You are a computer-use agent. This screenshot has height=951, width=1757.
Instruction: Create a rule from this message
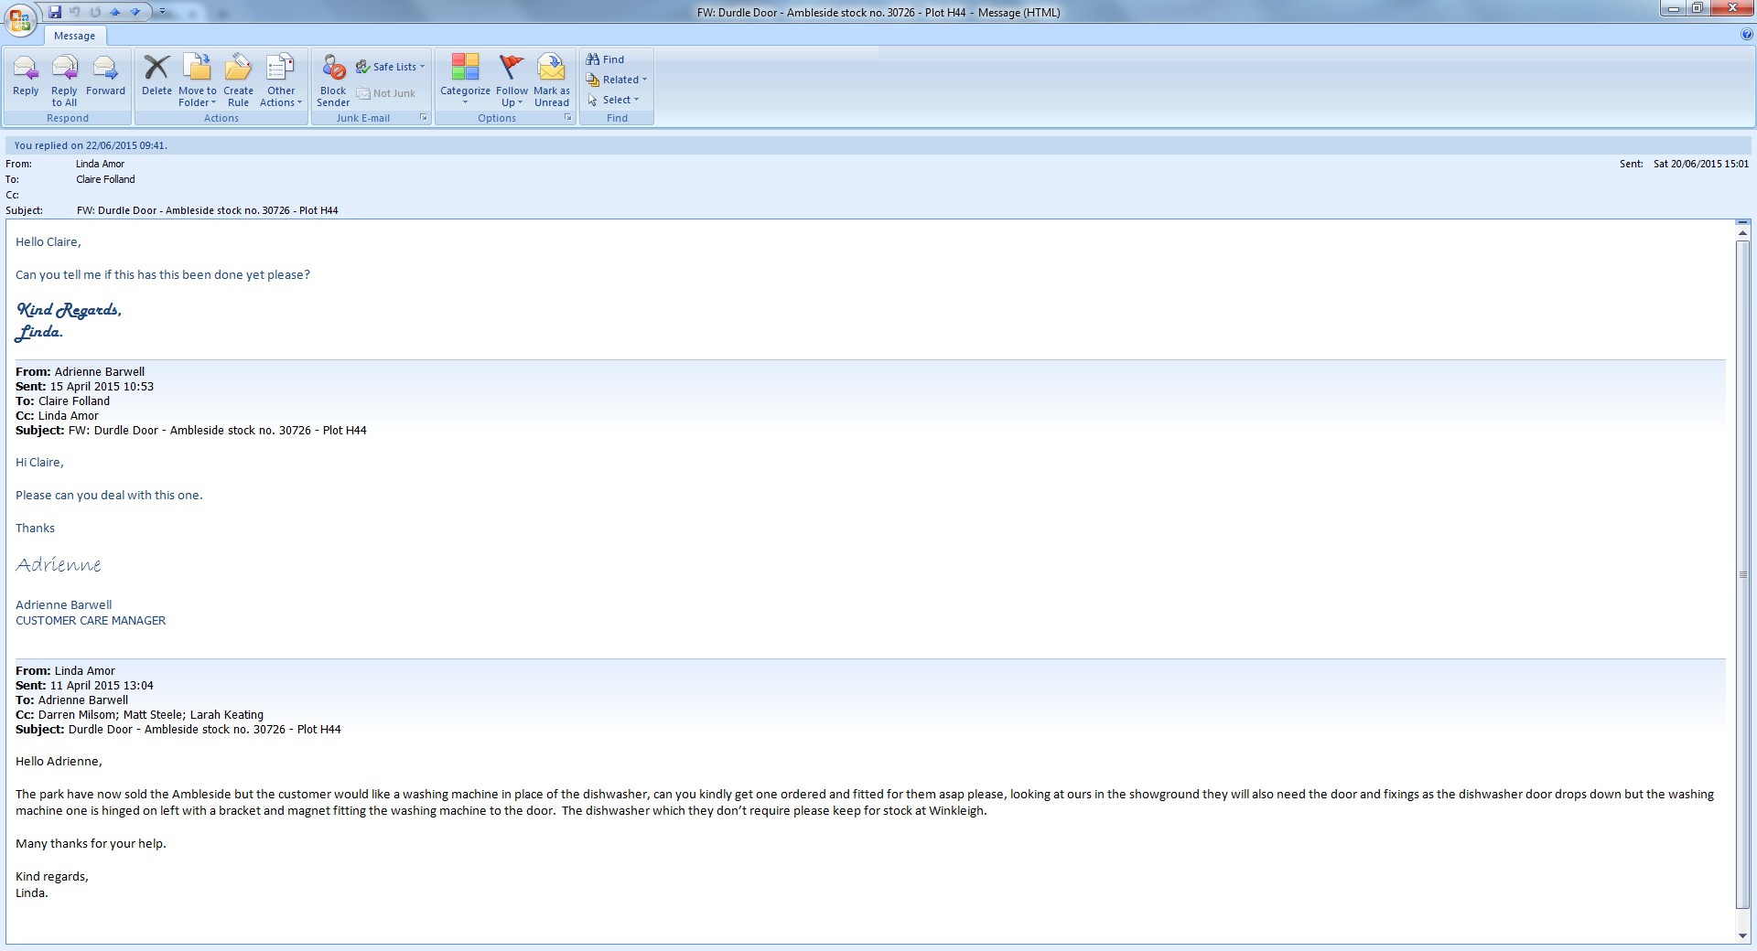pos(238,80)
